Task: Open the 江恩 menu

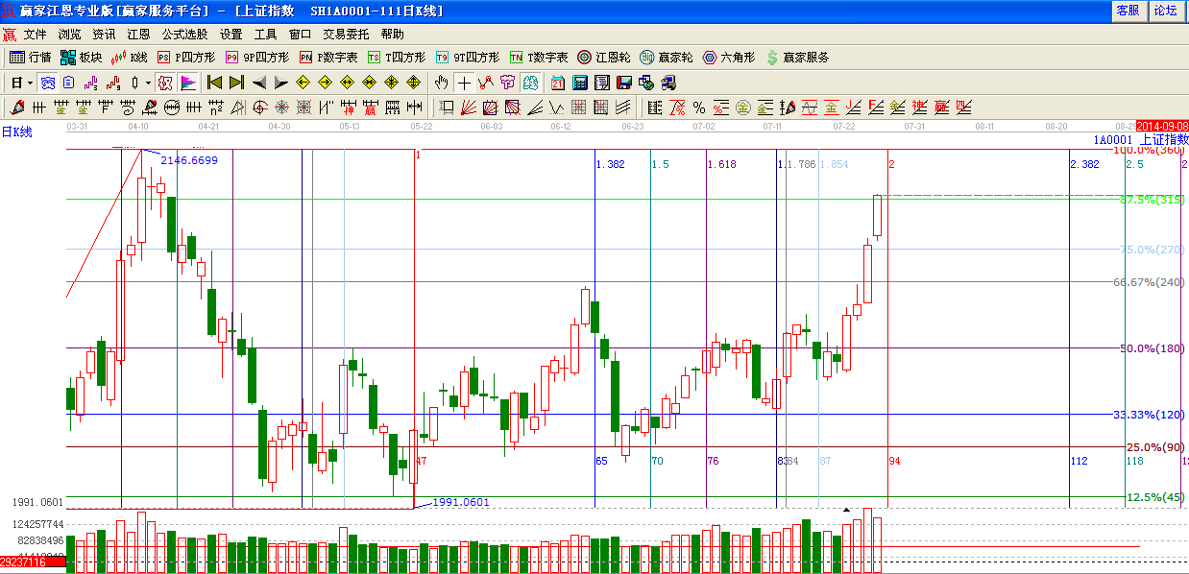Action: 138,34
